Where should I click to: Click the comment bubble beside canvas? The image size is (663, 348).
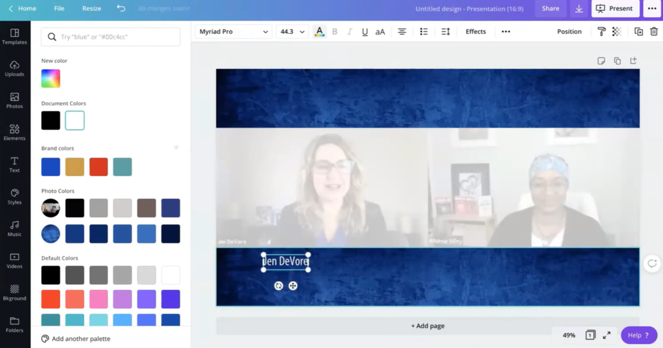652,264
